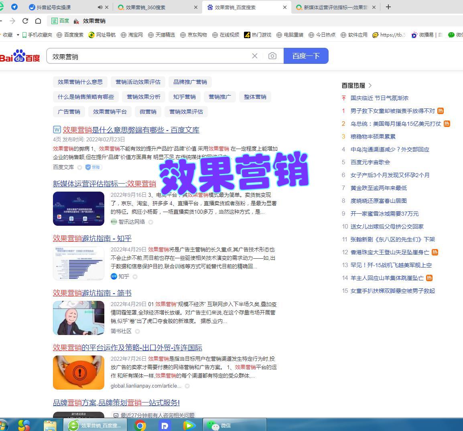
Task: Close the 效果营销_360搜索 tab
Action: [196, 7]
